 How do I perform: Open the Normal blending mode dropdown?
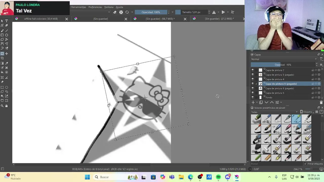[x=284, y=59]
